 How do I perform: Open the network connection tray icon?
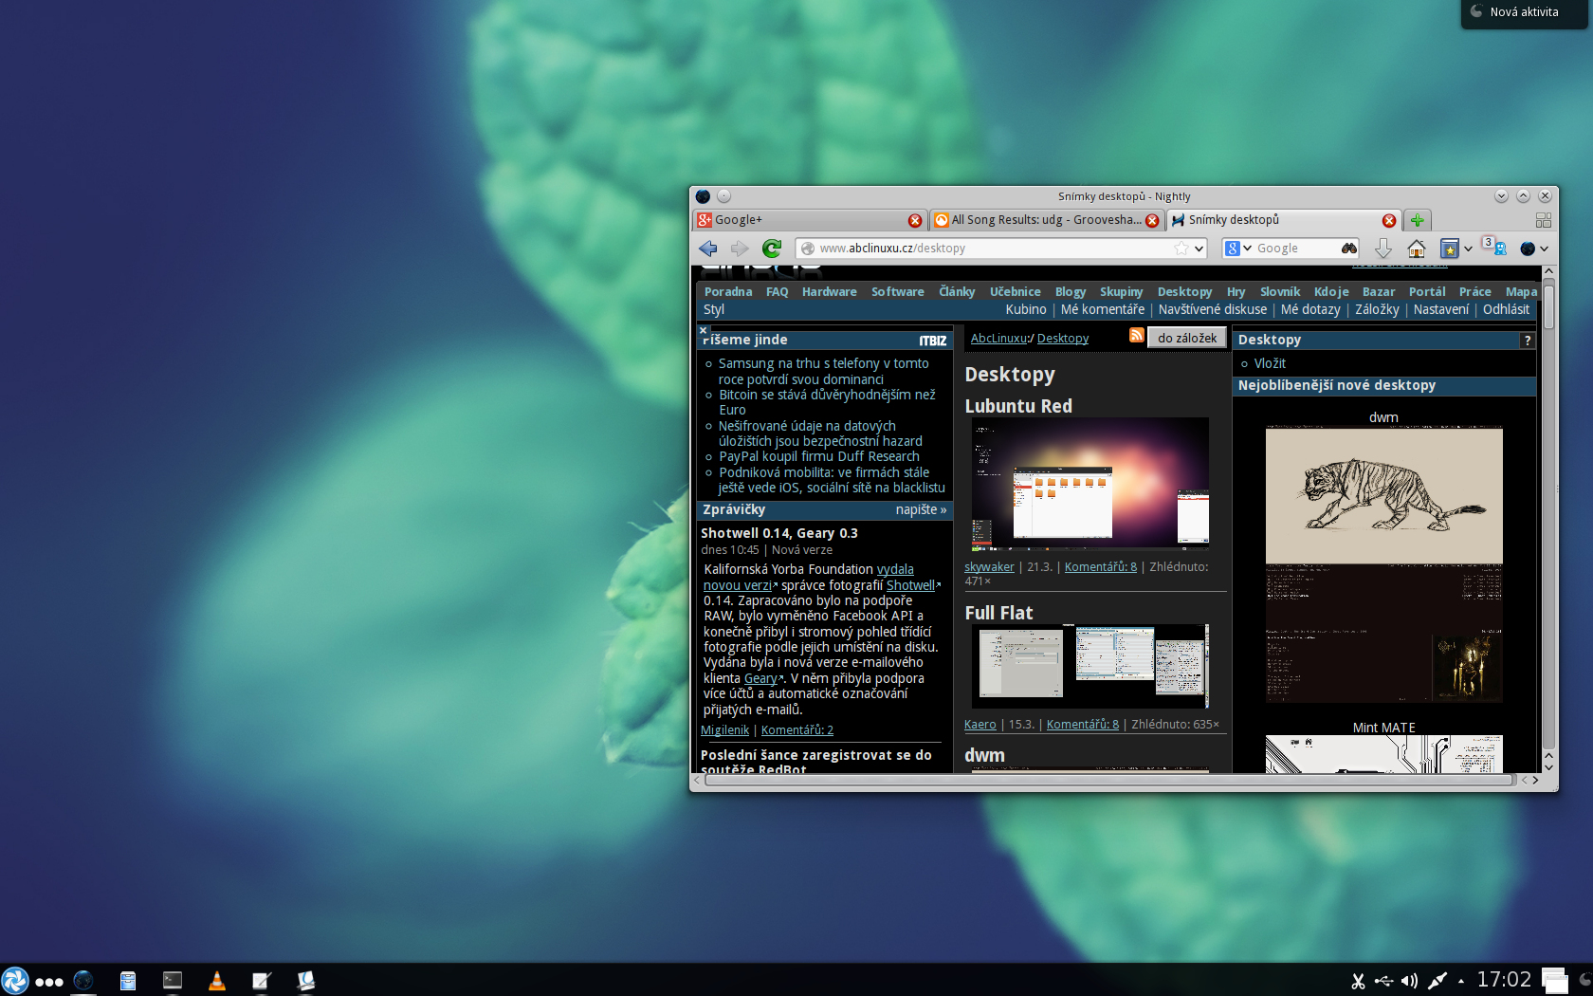coord(1437,981)
